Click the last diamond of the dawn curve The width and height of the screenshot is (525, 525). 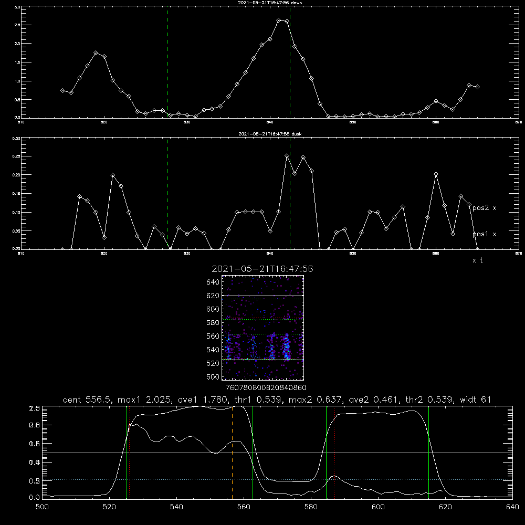pyautogui.click(x=477, y=87)
